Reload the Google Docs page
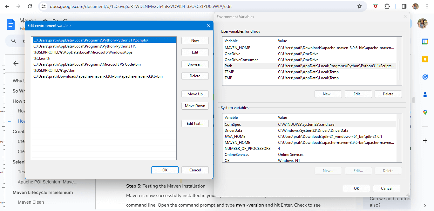The image size is (434, 211). [x=30, y=6]
